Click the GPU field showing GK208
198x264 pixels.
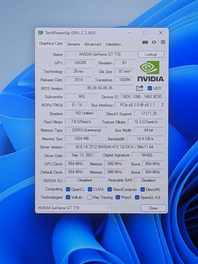(x=80, y=63)
